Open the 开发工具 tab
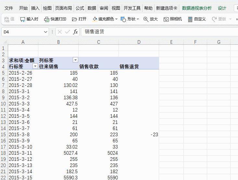This screenshot has height=180, width=238. click(x=132, y=8)
